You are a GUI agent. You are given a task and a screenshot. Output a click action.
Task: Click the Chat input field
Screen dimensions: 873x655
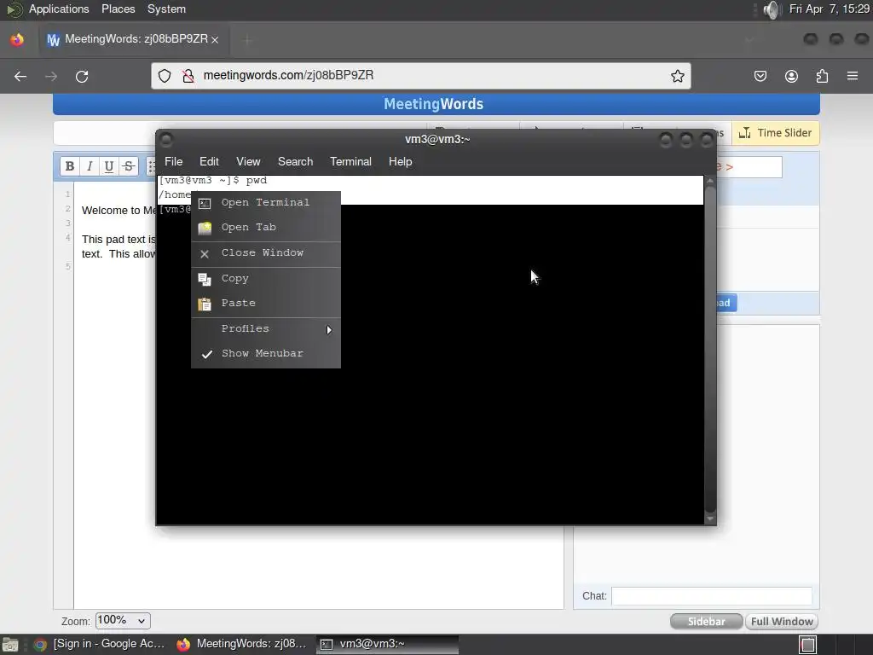point(712,596)
